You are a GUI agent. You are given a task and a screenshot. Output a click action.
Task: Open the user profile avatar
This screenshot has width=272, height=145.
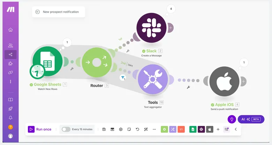point(10,136)
